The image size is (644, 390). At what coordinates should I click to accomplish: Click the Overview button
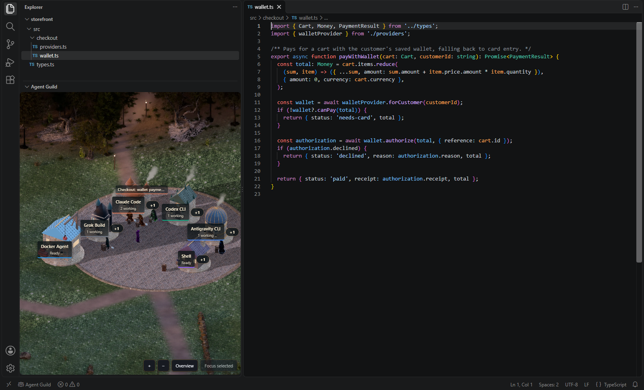coord(185,366)
